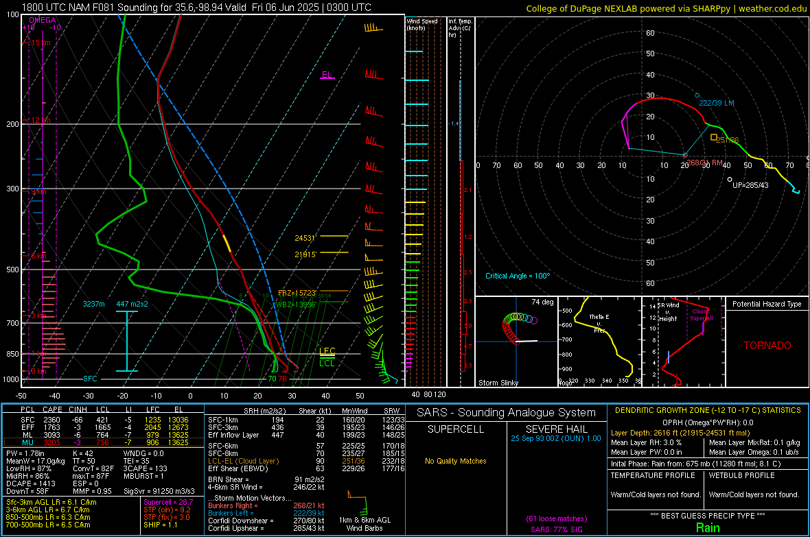Click the 3237m inflow layer label
This screenshot has height=537, width=810.
pos(93,304)
